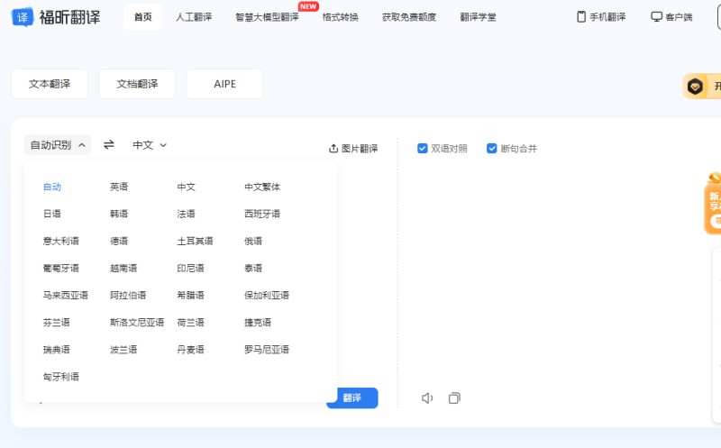The width and height of the screenshot is (721, 448).
Task: Select 葡萄牙语 in language list
Action: (60, 268)
